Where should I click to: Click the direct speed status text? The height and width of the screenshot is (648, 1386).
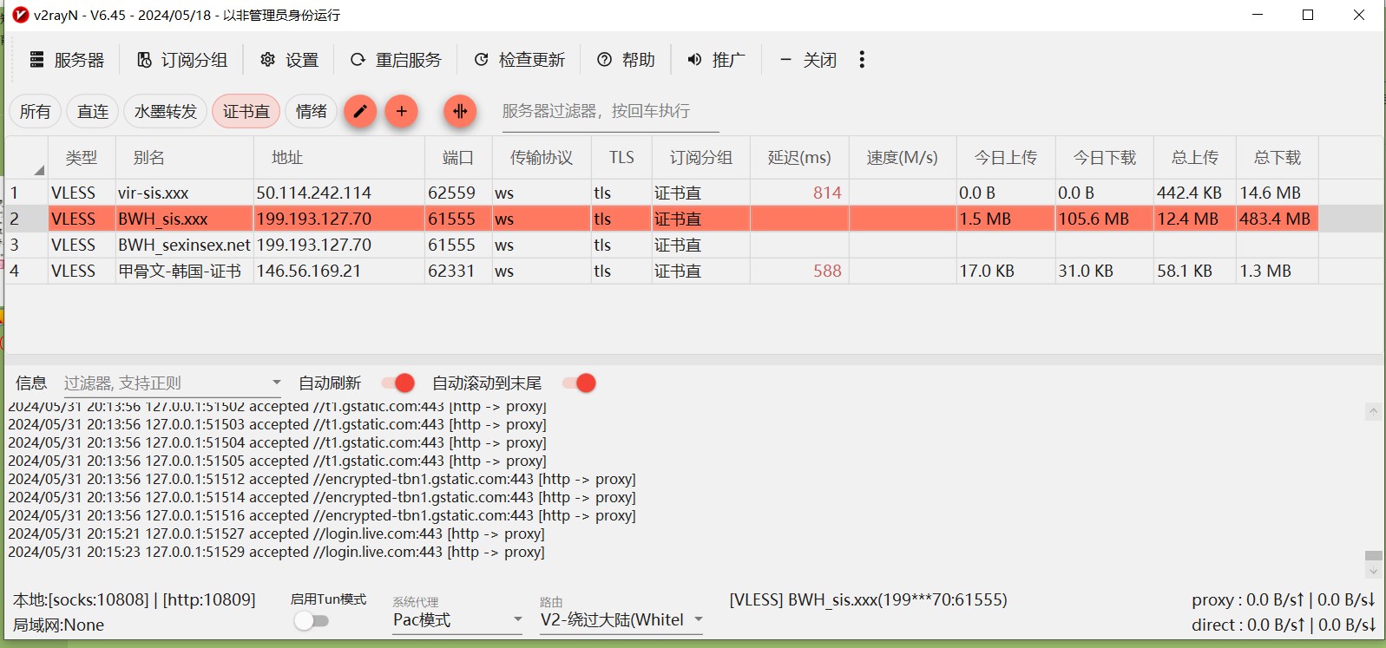(1284, 625)
